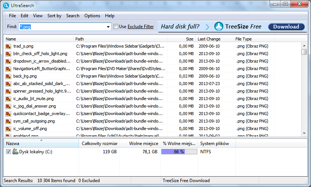The image size is (311, 187).
Task: Select the back_lrg.png file name
Action: (x=25, y=76)
